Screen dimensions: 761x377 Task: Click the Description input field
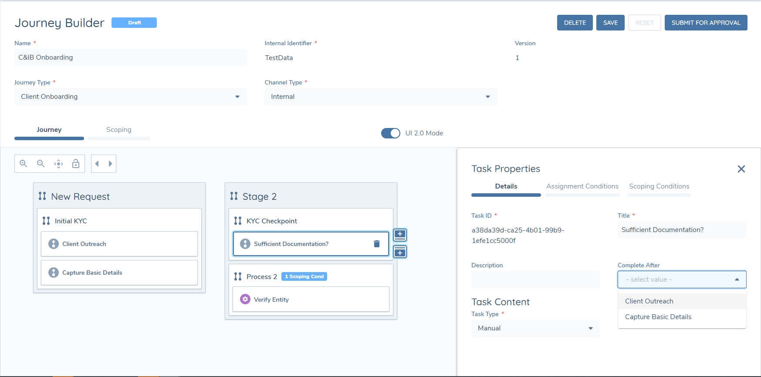535,279
